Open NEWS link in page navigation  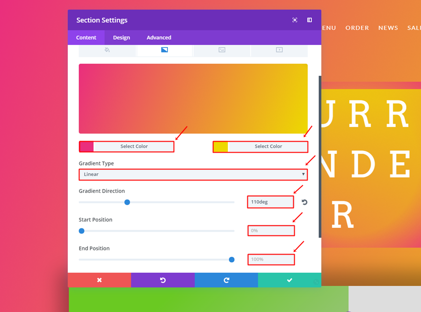388,28
